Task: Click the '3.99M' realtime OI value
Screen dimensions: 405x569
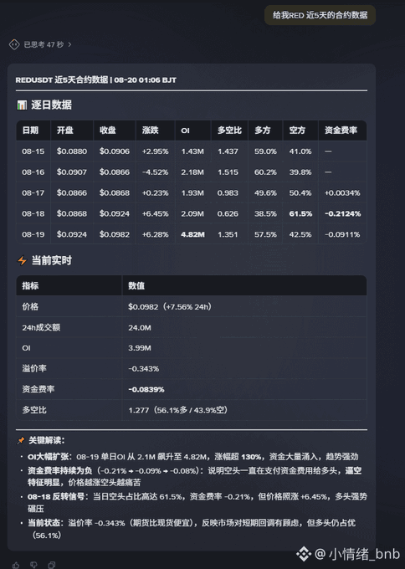Action: [x=140, y=348]
